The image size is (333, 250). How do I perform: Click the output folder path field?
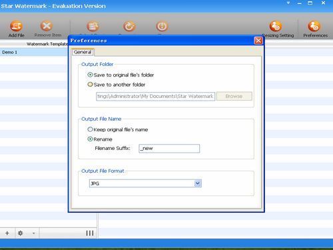155,97
